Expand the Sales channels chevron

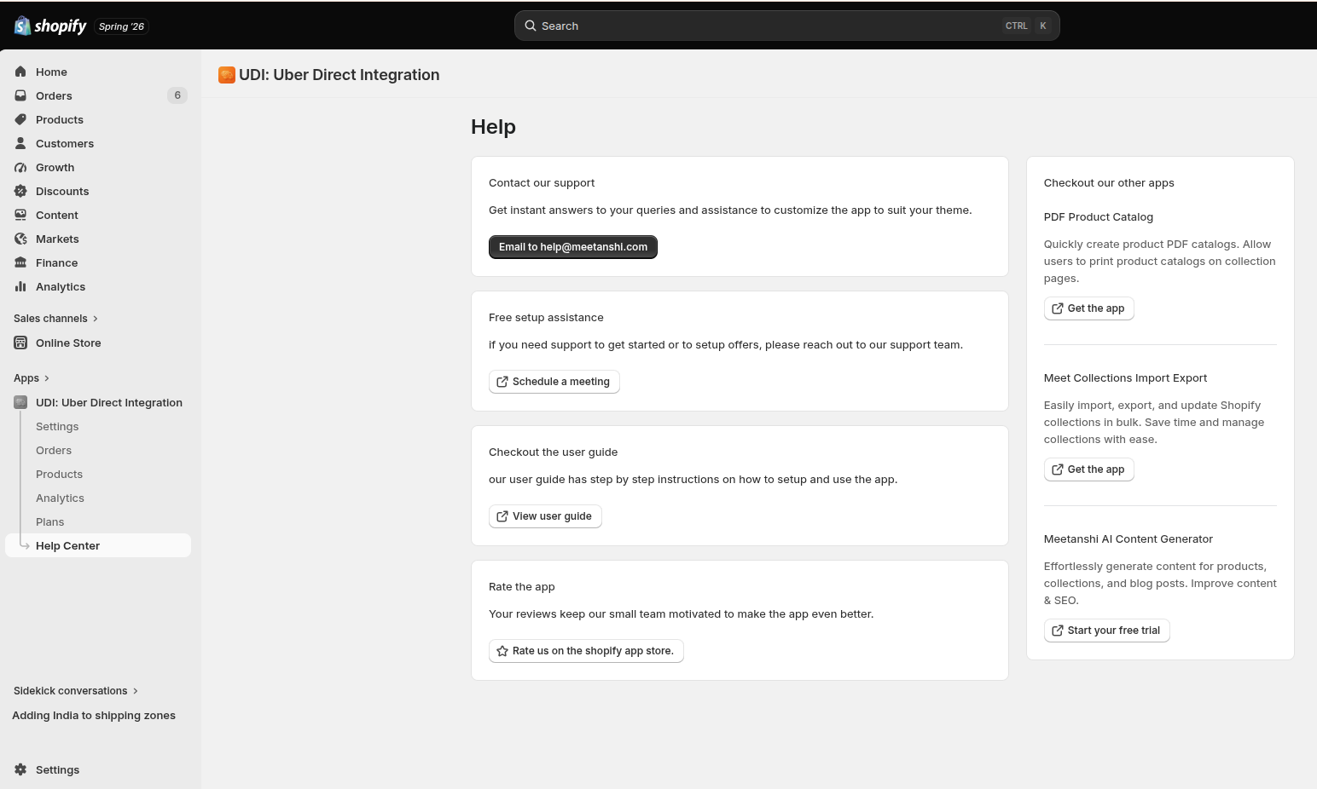(x=96, y=318)
